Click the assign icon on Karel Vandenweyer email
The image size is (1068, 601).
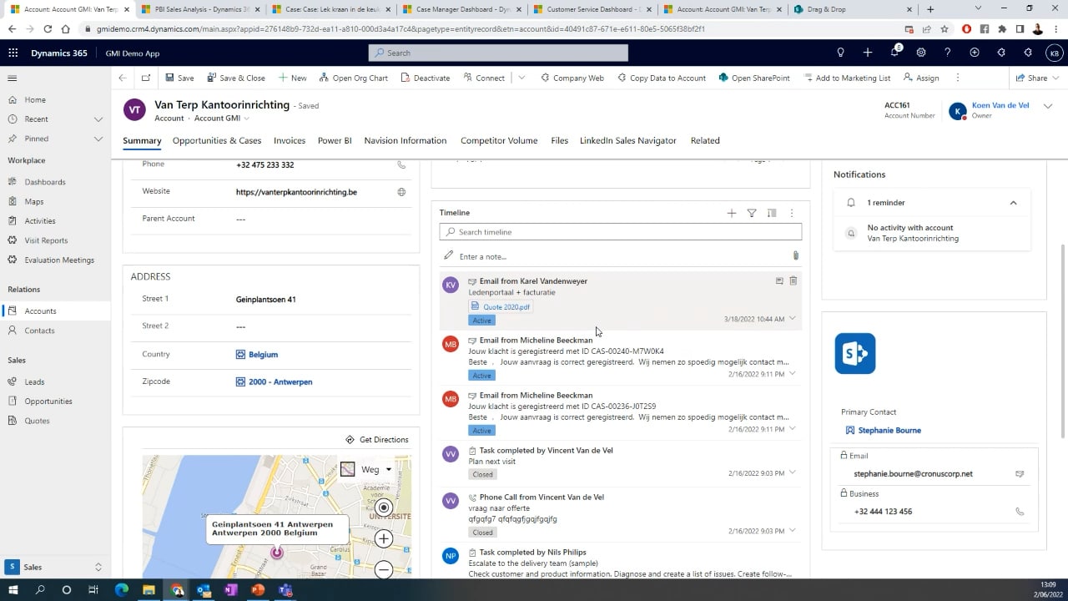click(x=779, y=281)
